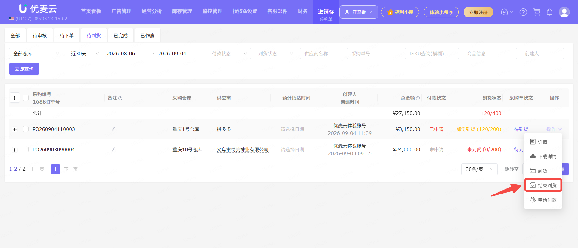Screen dimensions: 578x248
Task: Click the 下载详情 cloud download icon
Action: [533, 156]
